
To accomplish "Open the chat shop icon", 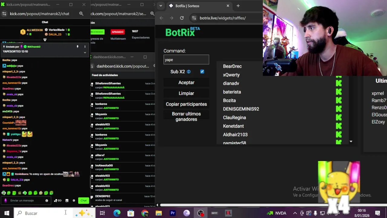I will (x=67, y=200).
